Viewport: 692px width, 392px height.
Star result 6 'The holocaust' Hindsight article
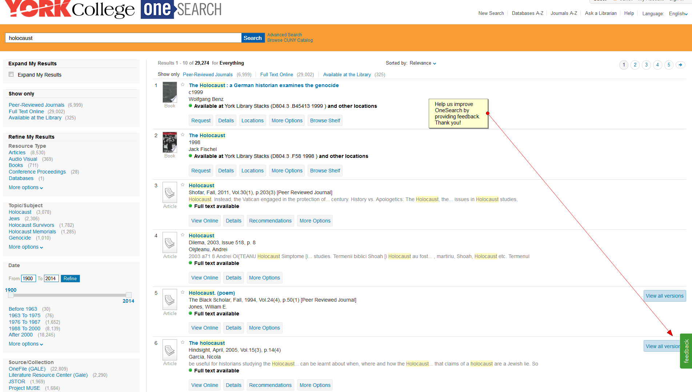coord(183,342)
